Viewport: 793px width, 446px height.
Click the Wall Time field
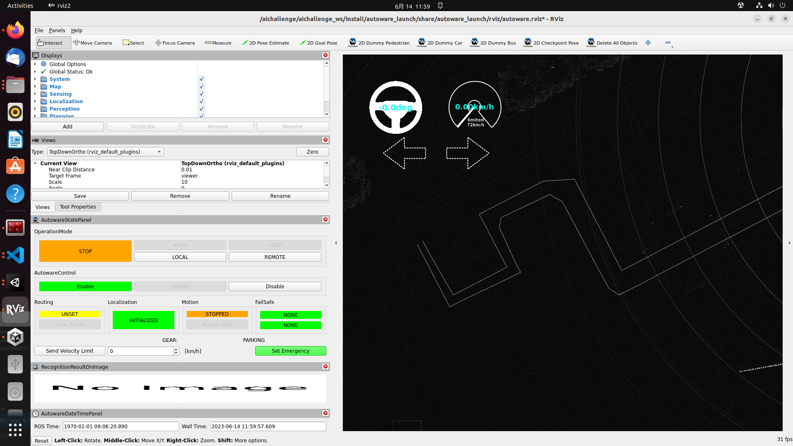(268, 427)
